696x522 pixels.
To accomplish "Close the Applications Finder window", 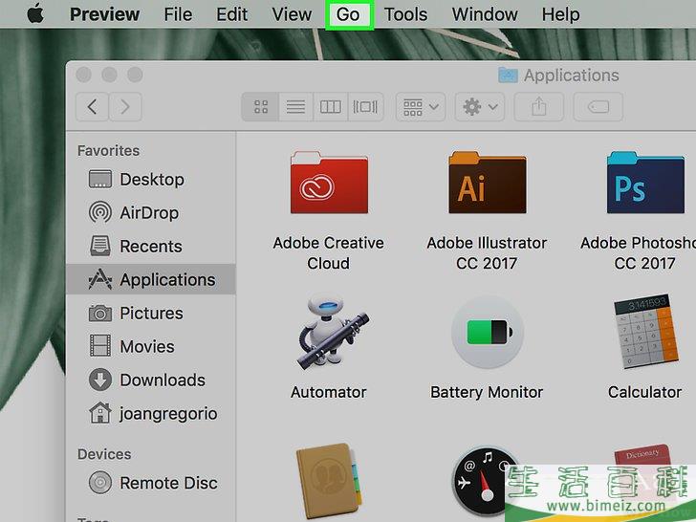I will (x=83, y=75).
